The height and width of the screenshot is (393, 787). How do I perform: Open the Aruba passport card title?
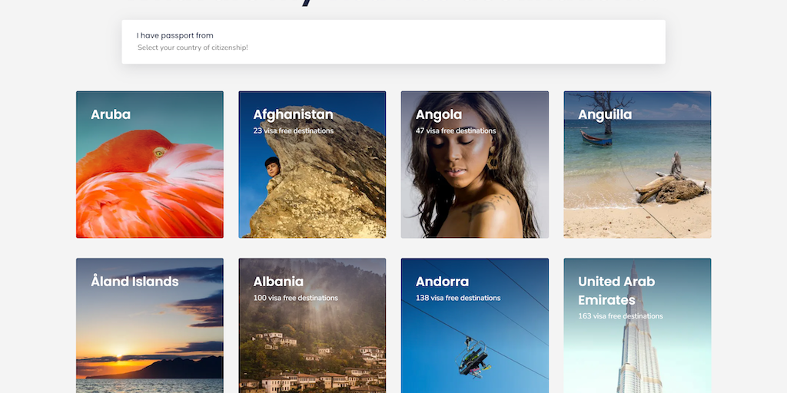point(111,114)
